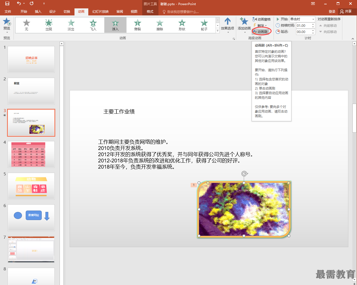Select the 无 (none) animation effect
Viewport: 357px width, 285px height.
click(x=27, y=25)
